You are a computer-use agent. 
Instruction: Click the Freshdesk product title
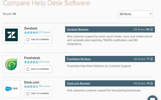coord(32,58)
